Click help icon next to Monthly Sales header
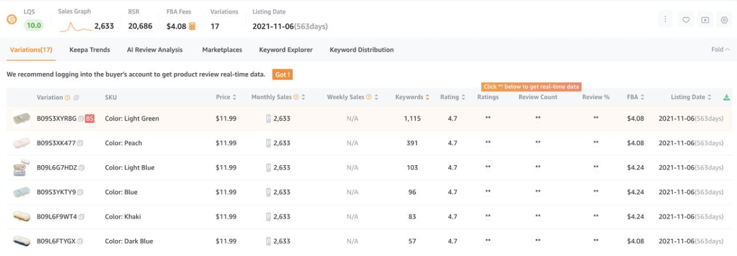Viewport: 737px width, 256px height. point(296,97)
